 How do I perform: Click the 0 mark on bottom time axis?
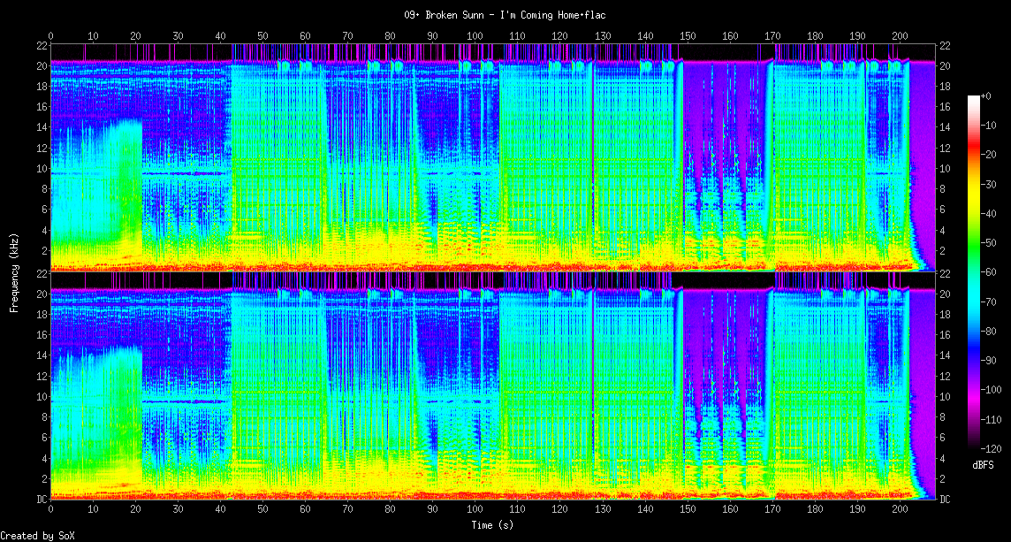coord(50,510)
